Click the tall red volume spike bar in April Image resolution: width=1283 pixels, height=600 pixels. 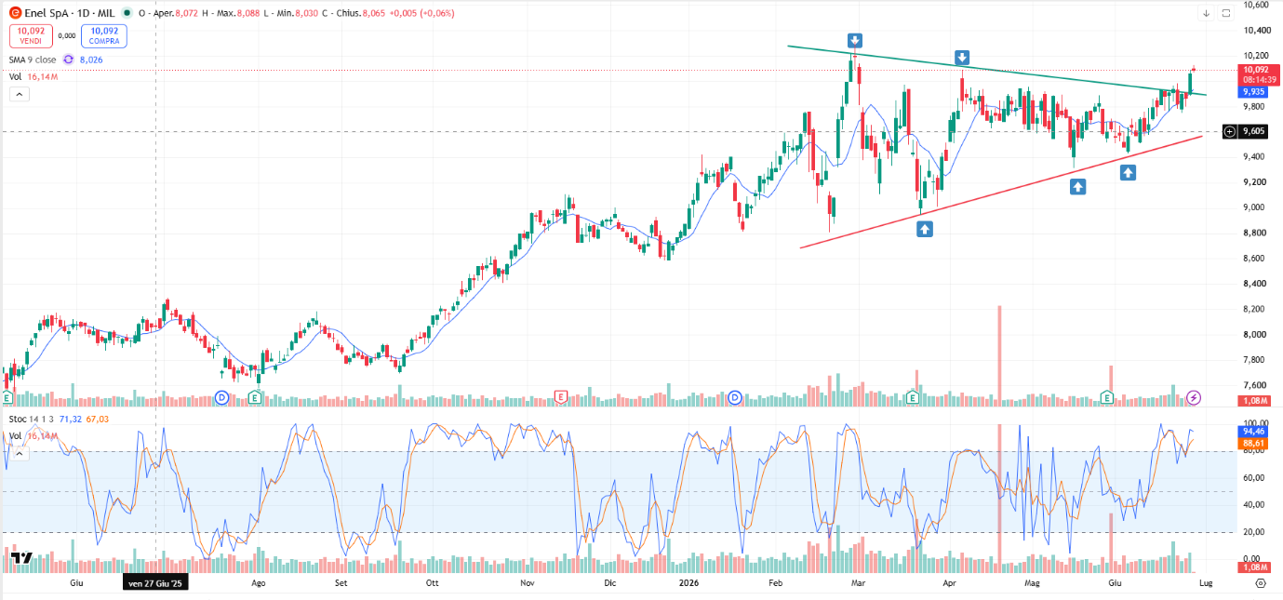pyautogui.click(x=999, y=356)
